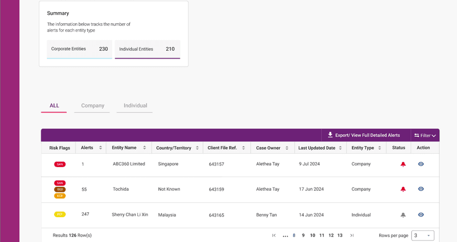
Task: Click Action column header
Action: tap(423, 148)
